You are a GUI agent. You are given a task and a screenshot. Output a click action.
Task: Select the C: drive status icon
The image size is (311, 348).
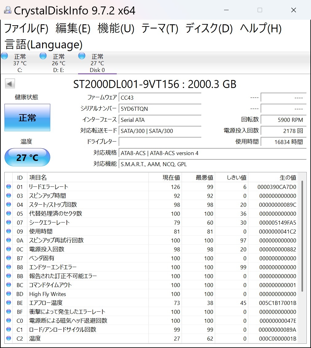4,56
